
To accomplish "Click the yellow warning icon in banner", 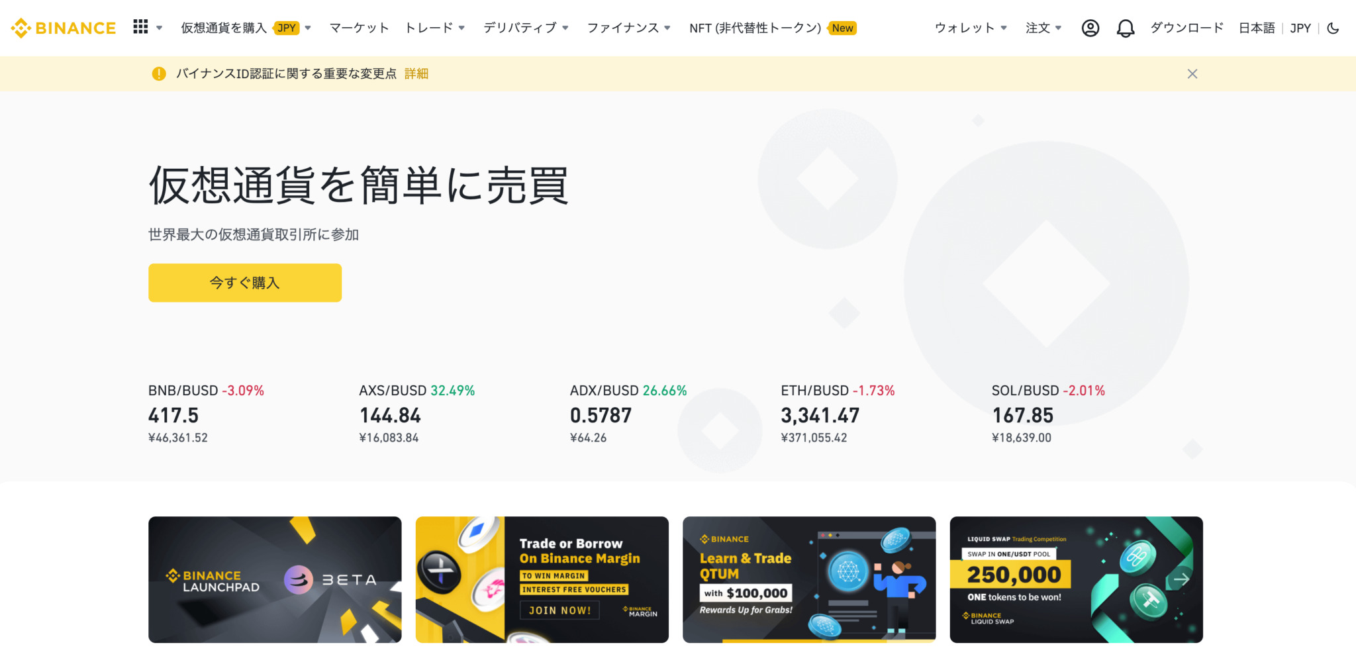I will [159, 73].
